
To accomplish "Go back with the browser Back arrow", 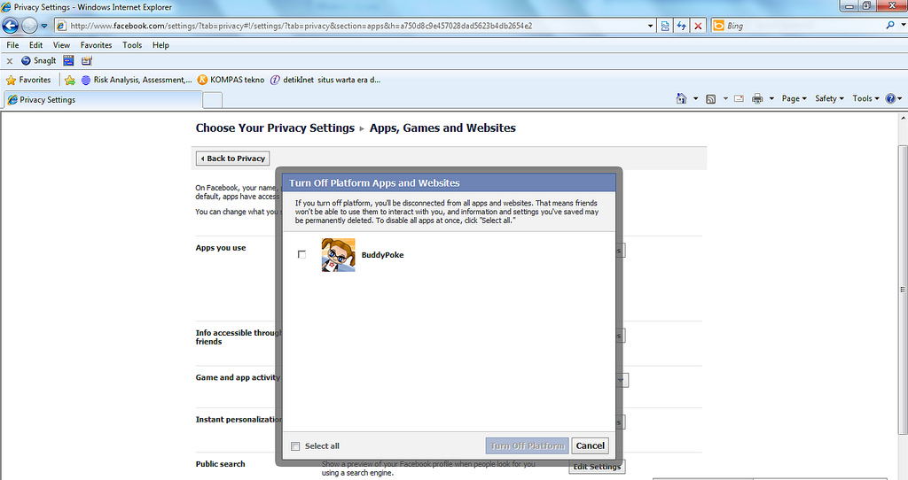I will click(10, 26).
